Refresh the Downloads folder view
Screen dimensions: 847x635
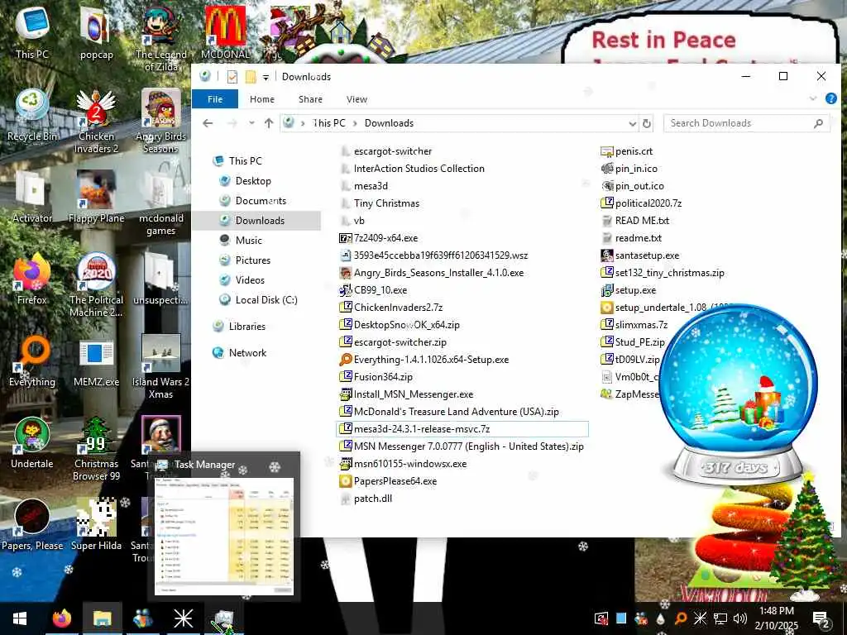pos(646,123)
